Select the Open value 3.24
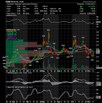 (x=19, y=6)
